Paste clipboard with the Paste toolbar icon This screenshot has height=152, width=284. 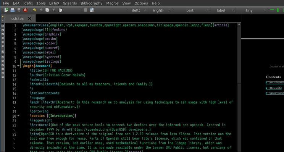pos(60,10)
